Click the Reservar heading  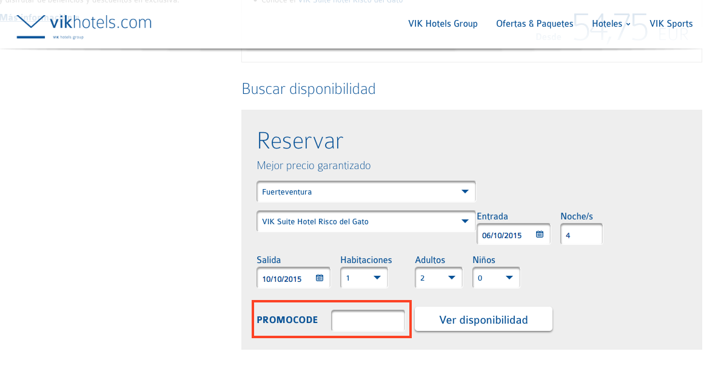tap(300, 141)
